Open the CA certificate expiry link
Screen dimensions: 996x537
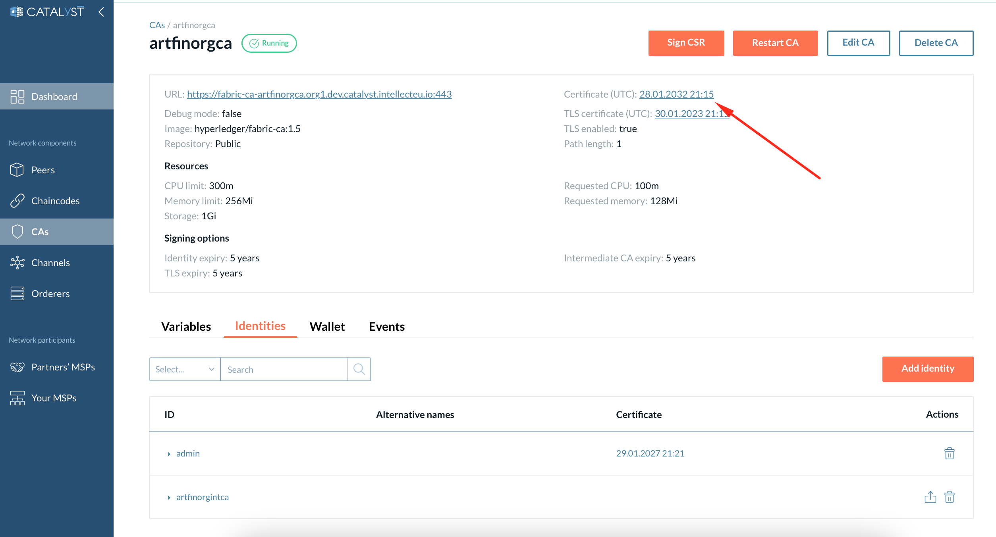(x=676, y=94)
